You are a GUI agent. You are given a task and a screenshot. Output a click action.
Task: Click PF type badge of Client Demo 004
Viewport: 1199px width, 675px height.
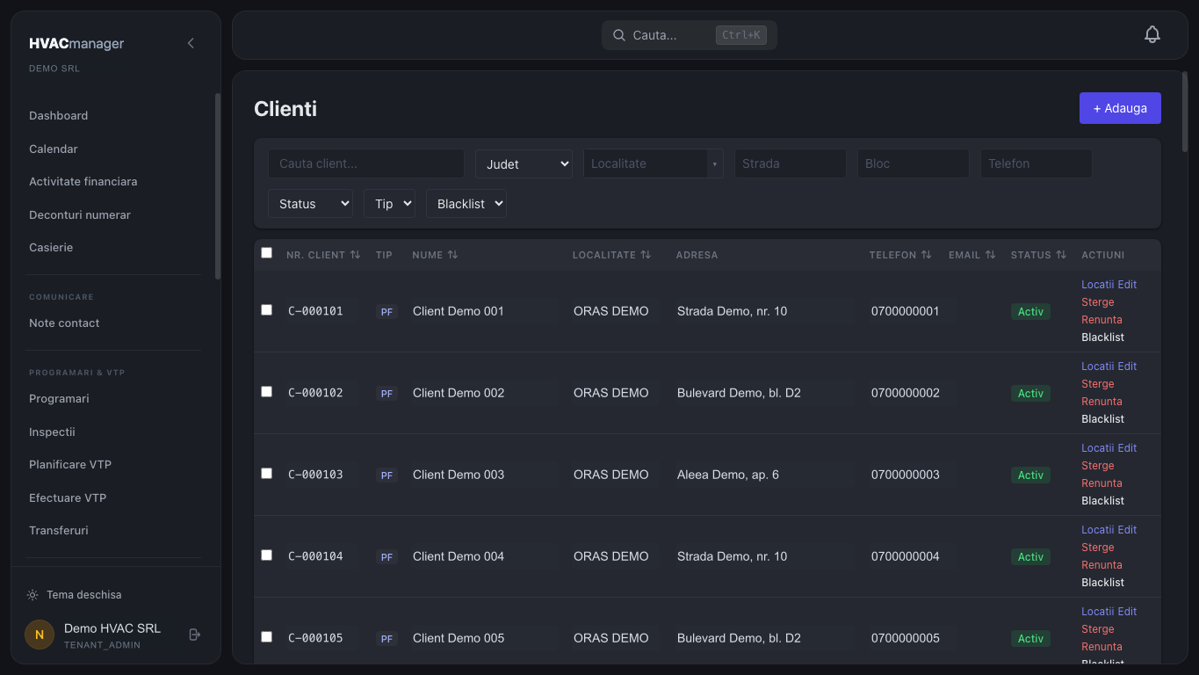(x=386, y=557)
